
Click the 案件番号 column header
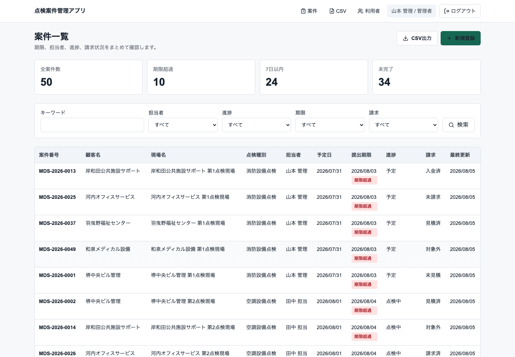[49, 155]
